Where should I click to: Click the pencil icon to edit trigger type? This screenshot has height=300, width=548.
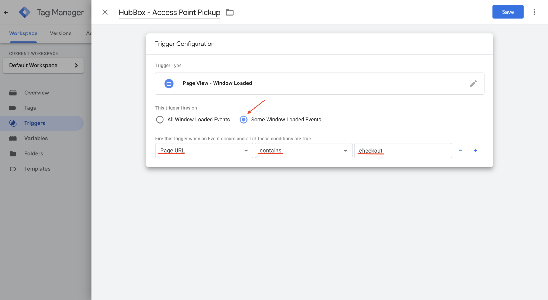coord(473,84)
